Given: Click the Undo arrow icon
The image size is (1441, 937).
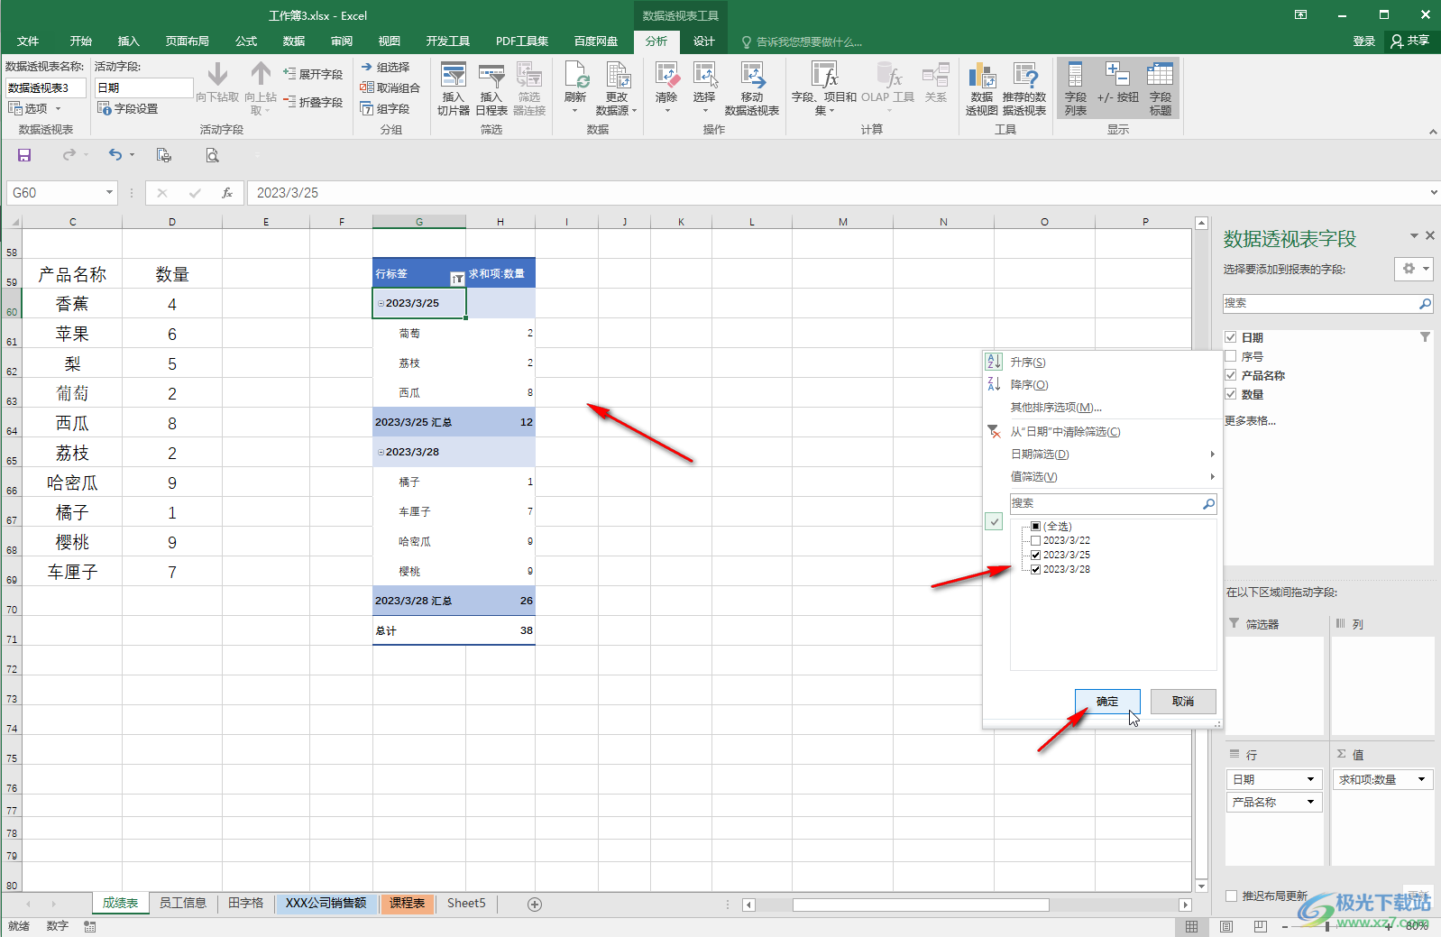Looking at the screenshot, I should pos(115,155).
